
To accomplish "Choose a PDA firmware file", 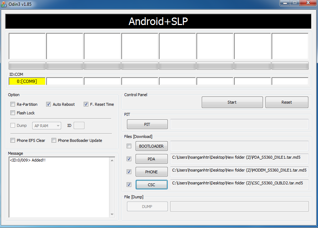I will point(151,159).
